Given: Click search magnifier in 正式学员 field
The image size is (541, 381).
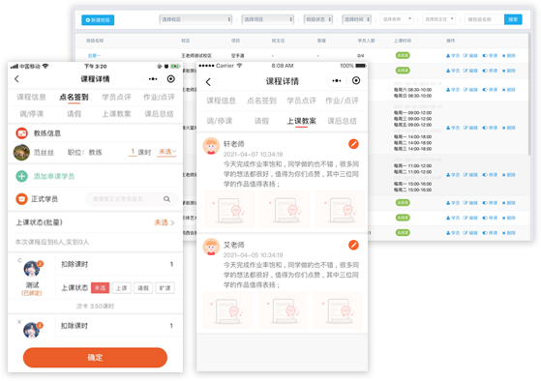Looking at the screenshot, I should click(166, 199).
